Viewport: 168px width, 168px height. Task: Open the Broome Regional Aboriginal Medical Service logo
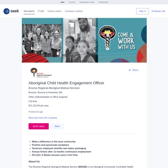(x=41, y=73)
